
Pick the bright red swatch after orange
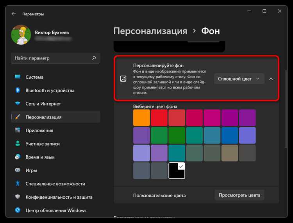(x=159, y=118)
